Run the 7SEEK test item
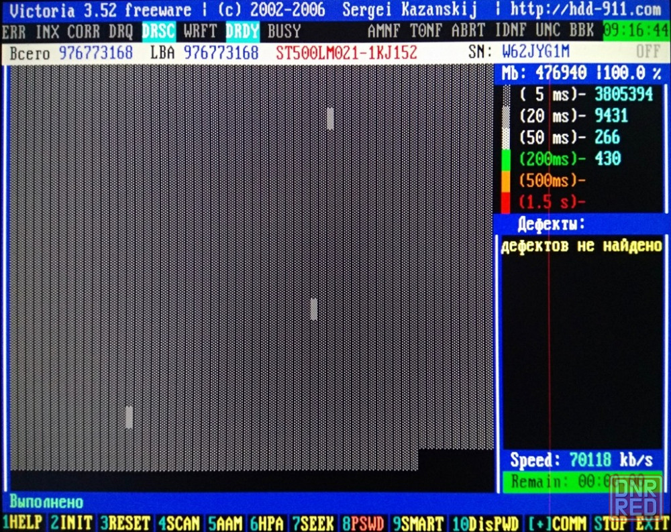The width and height of the screenshot is (671, 532). coord(313,523)
